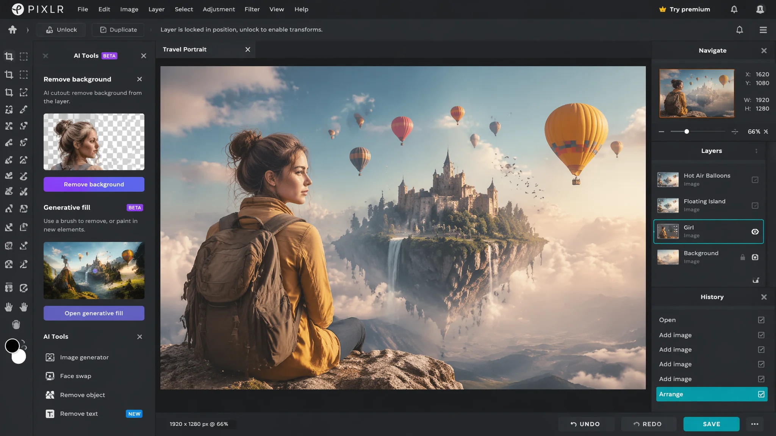Open the Remove object AI tool

[75, 395]
